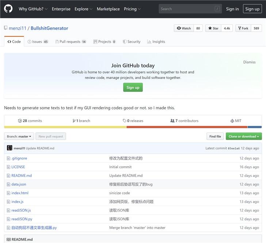Click the file icon next to LICENSE
This screenshot has height=243, width=266.
click(x=8, y=167)
